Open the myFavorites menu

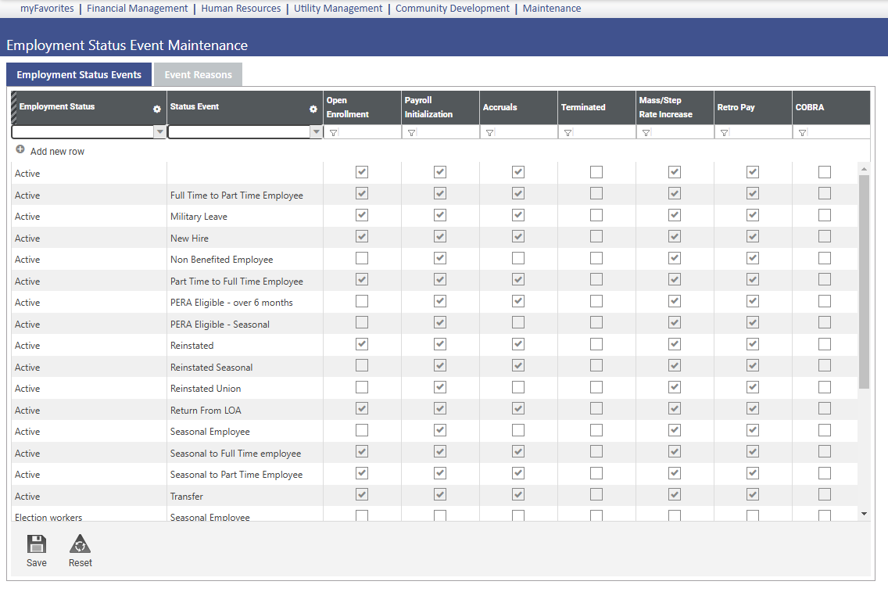[47, 9]
